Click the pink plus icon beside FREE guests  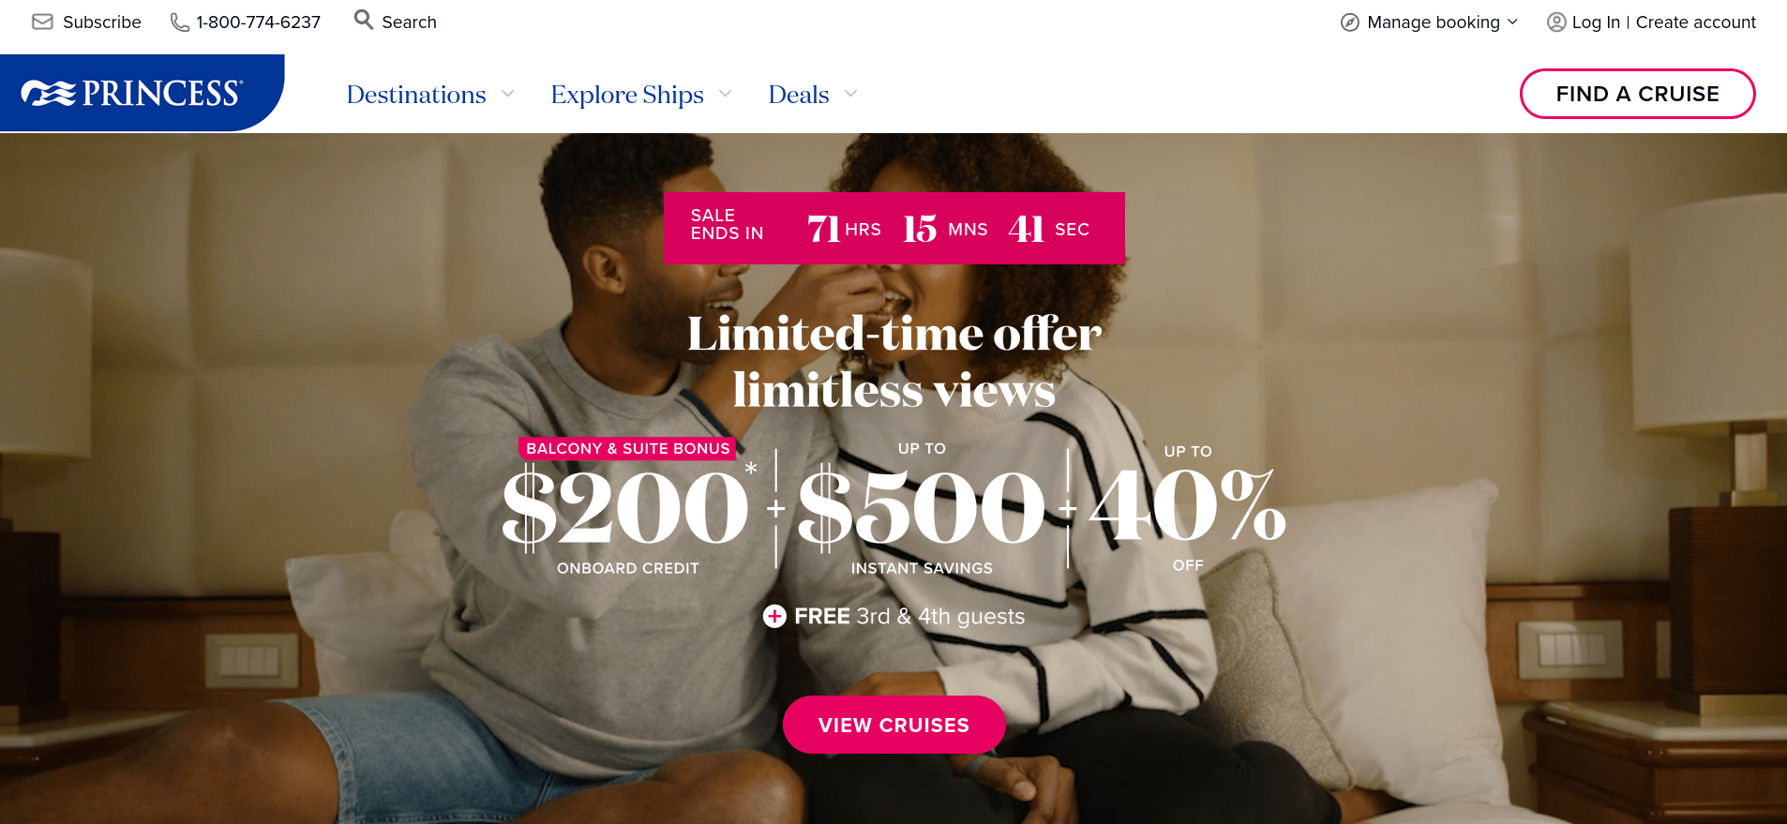[x=774, y=616]
